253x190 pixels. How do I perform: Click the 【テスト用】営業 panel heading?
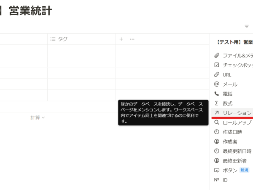click(234, 42)
